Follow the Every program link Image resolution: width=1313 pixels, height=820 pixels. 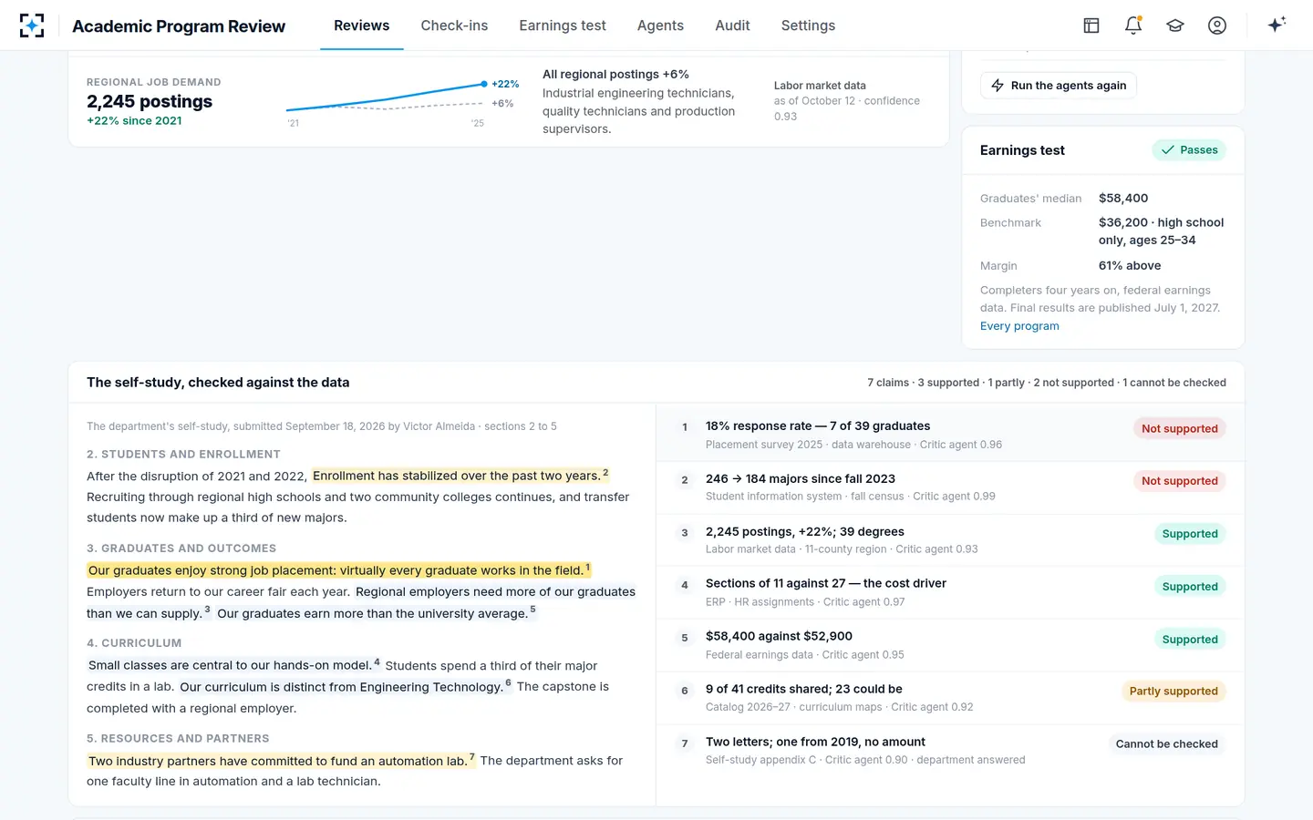[1019, 326]
